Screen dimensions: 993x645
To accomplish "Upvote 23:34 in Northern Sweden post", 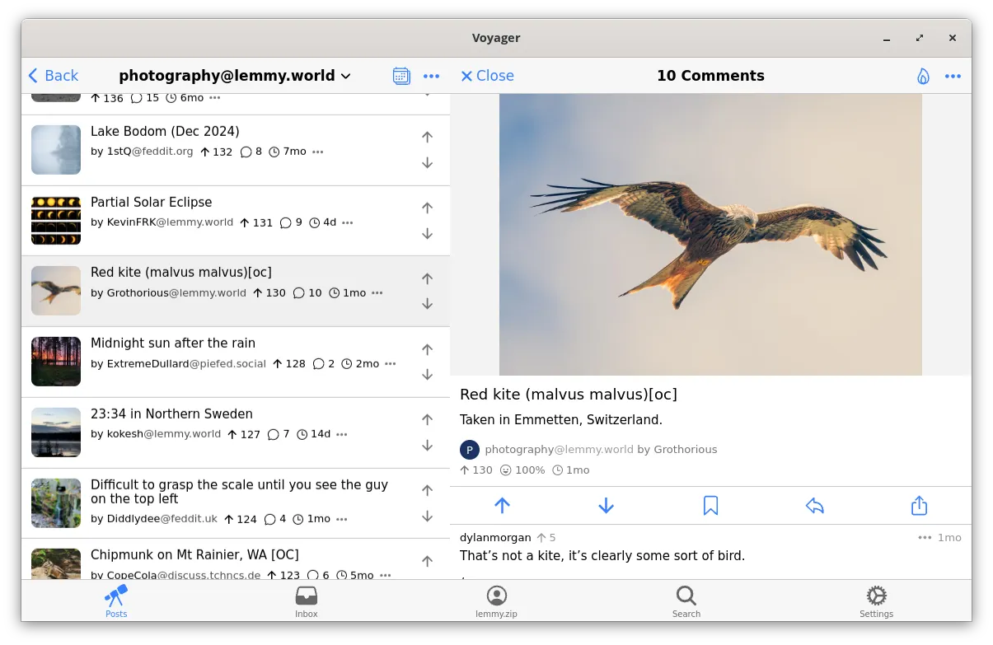I will (x=427, y=420).
